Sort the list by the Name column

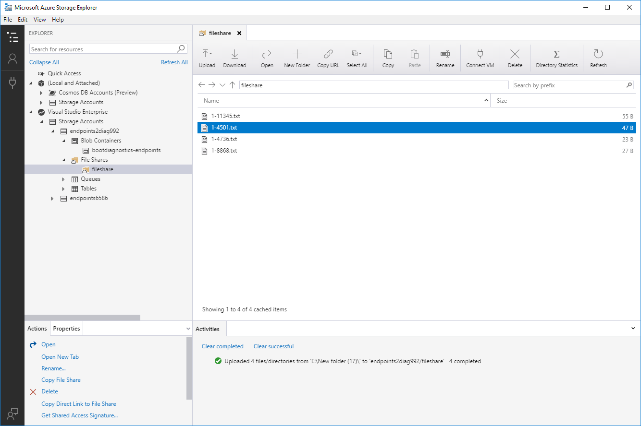[x=344, y=101]
